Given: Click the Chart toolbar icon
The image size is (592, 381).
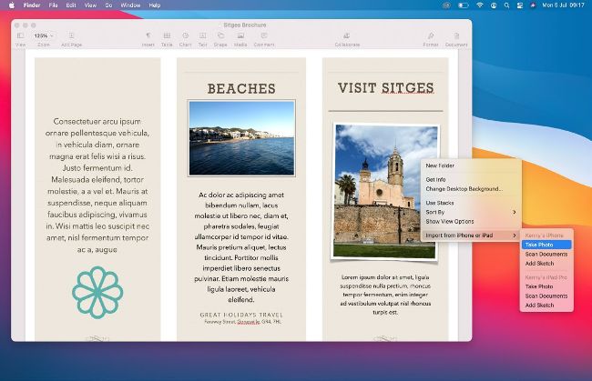Looking at the screenshot, I should 186,36.
